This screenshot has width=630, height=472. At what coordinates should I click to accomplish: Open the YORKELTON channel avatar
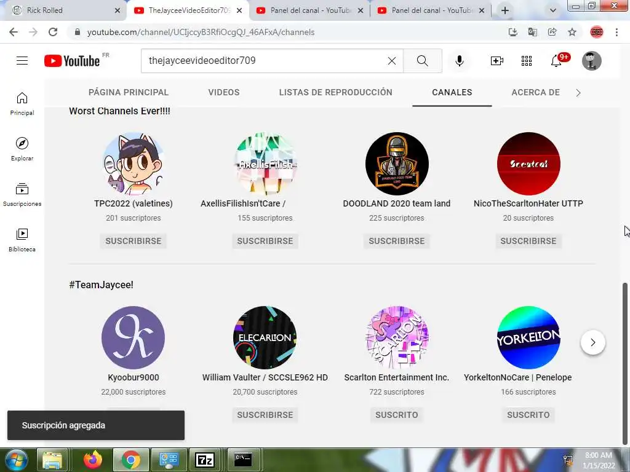click(528, 337)
